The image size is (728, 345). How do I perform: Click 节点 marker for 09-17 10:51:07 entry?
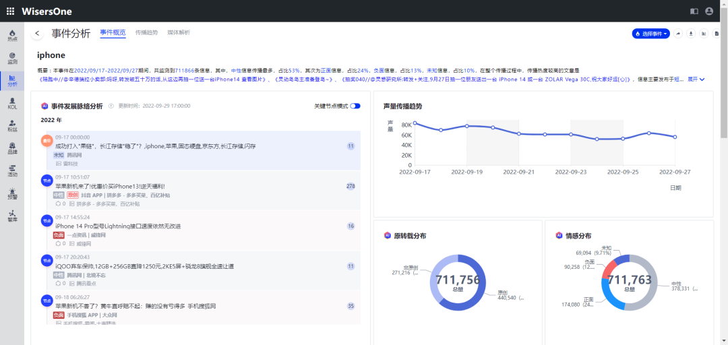click(47, 181)
